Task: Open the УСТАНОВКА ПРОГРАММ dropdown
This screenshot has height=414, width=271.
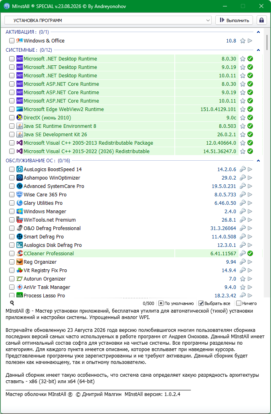Action: point(108,20)
